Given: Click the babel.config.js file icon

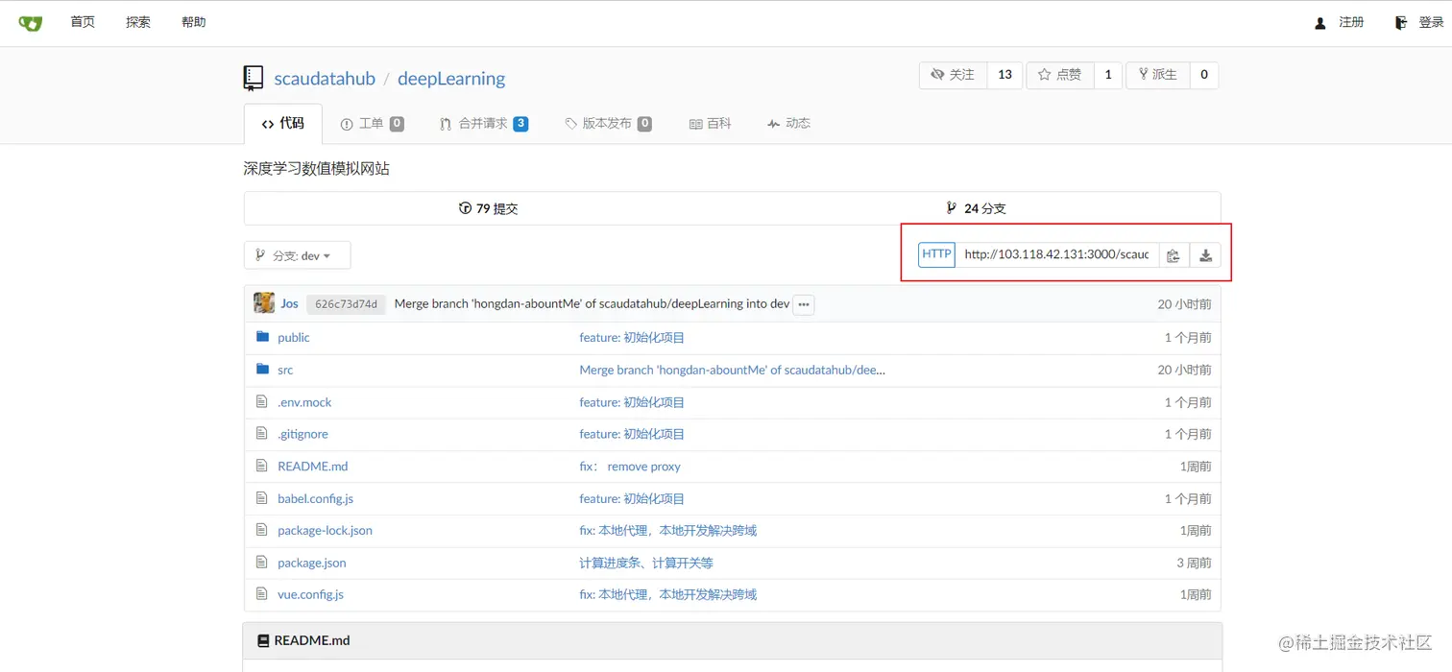Looking at the screenshot, I should pos(261,497).
